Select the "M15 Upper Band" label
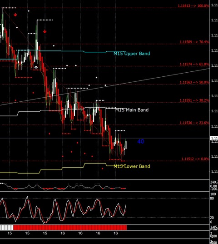The height and width of the screenshot is (244, 218). [x=132, y=54]
